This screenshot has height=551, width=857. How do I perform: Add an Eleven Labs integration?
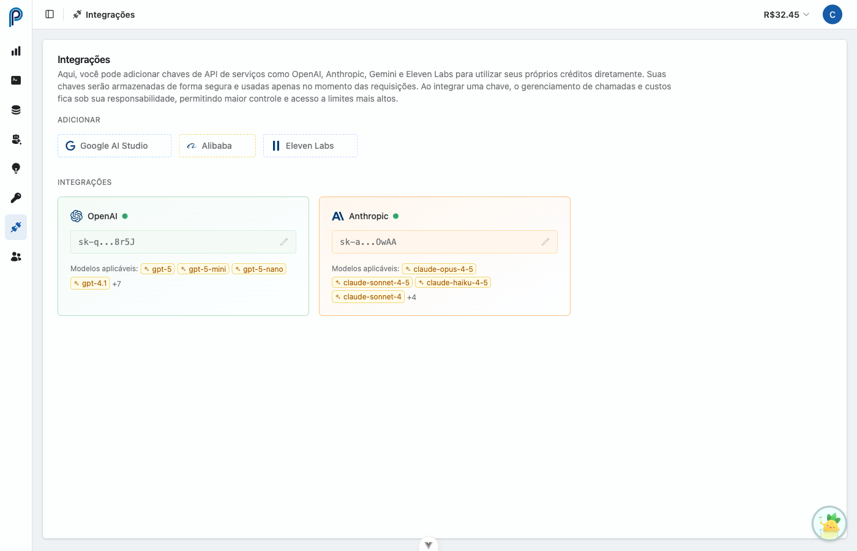point(310,145)
